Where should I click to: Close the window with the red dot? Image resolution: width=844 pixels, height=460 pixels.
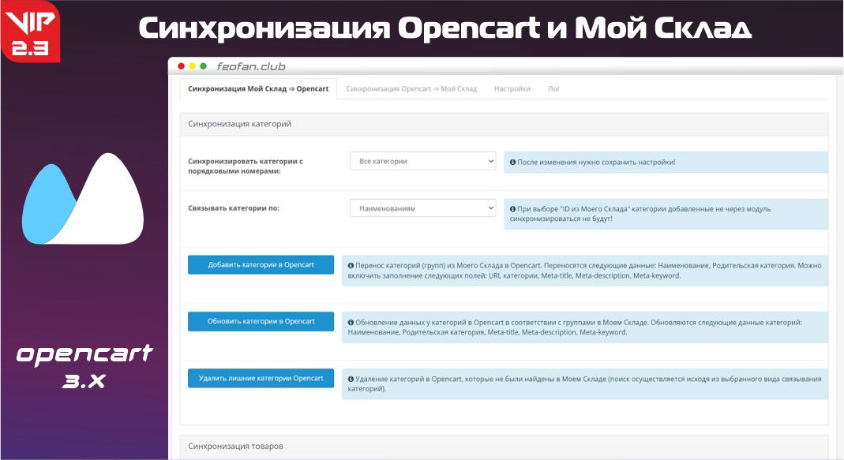tap(182, 66)
